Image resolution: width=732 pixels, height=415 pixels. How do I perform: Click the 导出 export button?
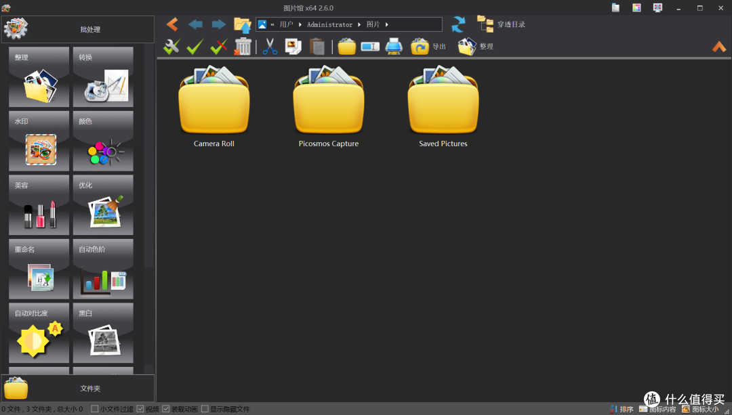(428, 47)
